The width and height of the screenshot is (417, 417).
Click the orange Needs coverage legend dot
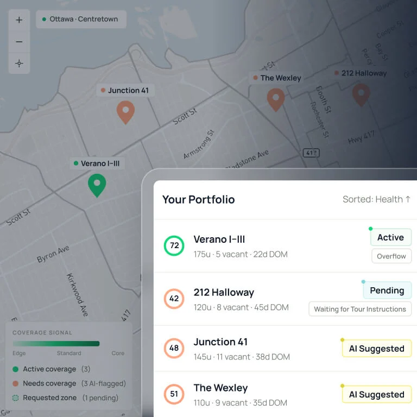tap(15, 383)
